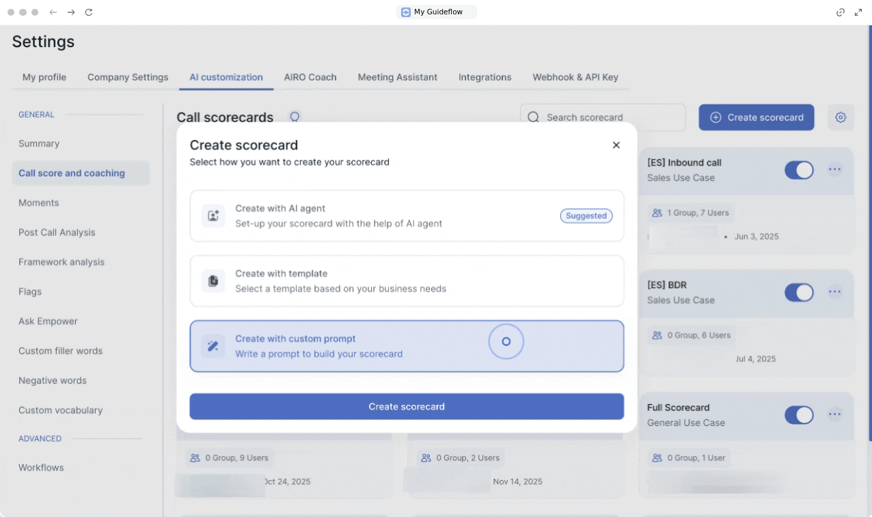This screenshot has width=872, height=517.
Task: Toggle the Full Scorecard switch
Action: click(798, 415)
